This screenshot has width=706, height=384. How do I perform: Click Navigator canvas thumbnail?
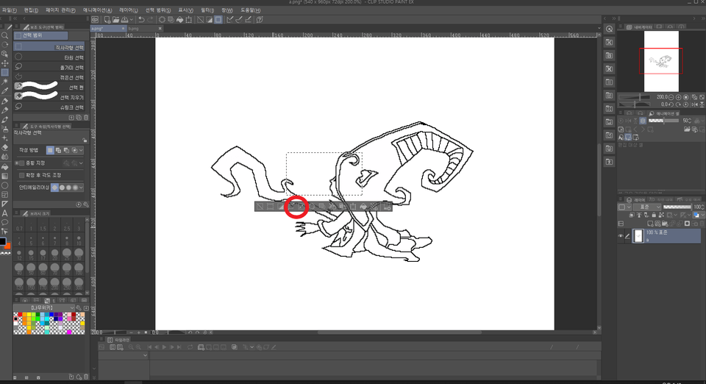coord(661,61)
